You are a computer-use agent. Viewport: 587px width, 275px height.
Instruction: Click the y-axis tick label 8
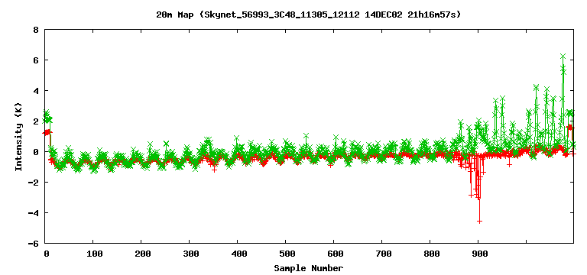[37, 30]
